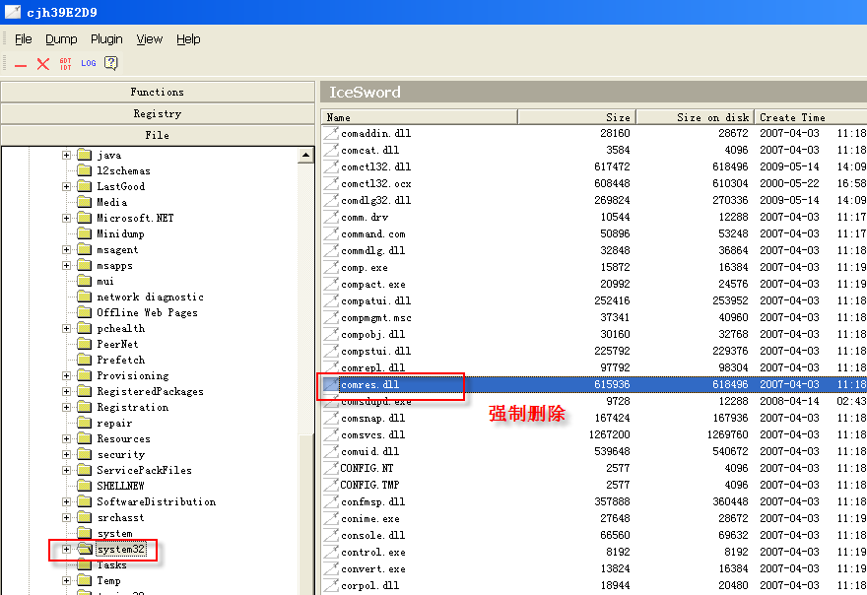Viewport: 867px width, 595px height.
Task: Expand the system32 tree node
Action: [x=67, y=550]
